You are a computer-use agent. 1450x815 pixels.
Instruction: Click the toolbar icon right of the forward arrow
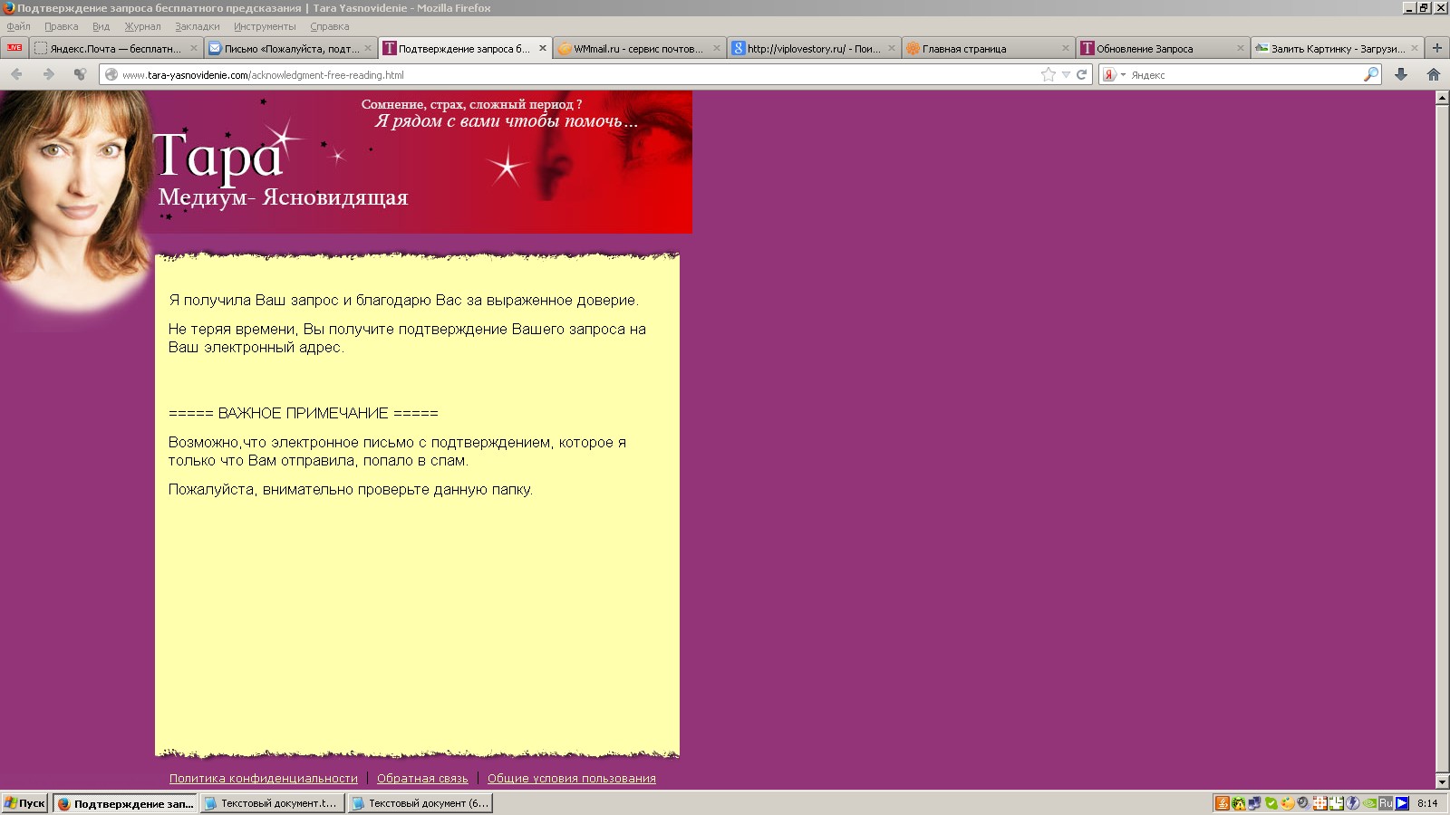[x=81, y=74]
